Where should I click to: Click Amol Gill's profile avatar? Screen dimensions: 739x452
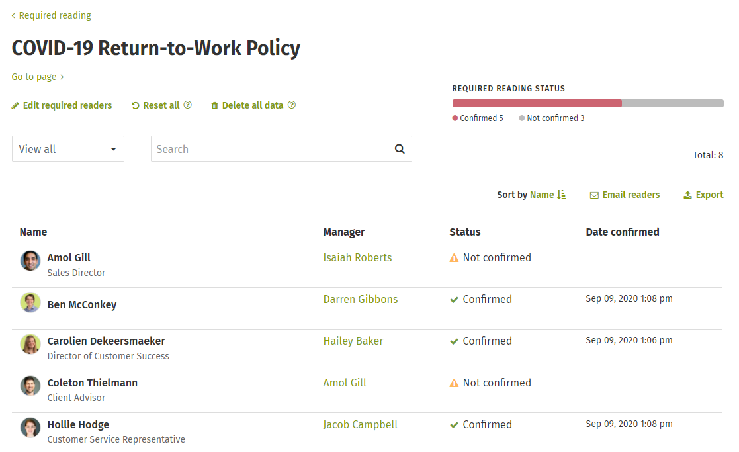point(30,261)
